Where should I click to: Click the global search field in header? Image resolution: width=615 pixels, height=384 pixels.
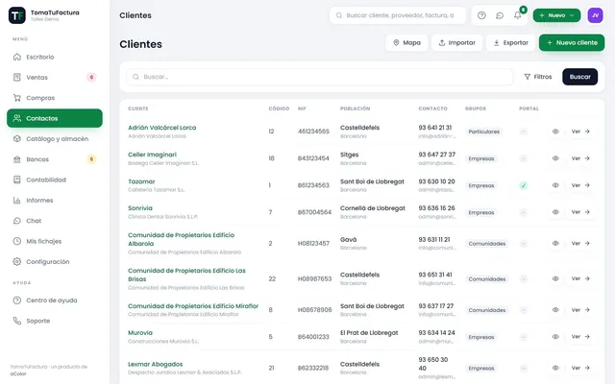click(398, 15)
